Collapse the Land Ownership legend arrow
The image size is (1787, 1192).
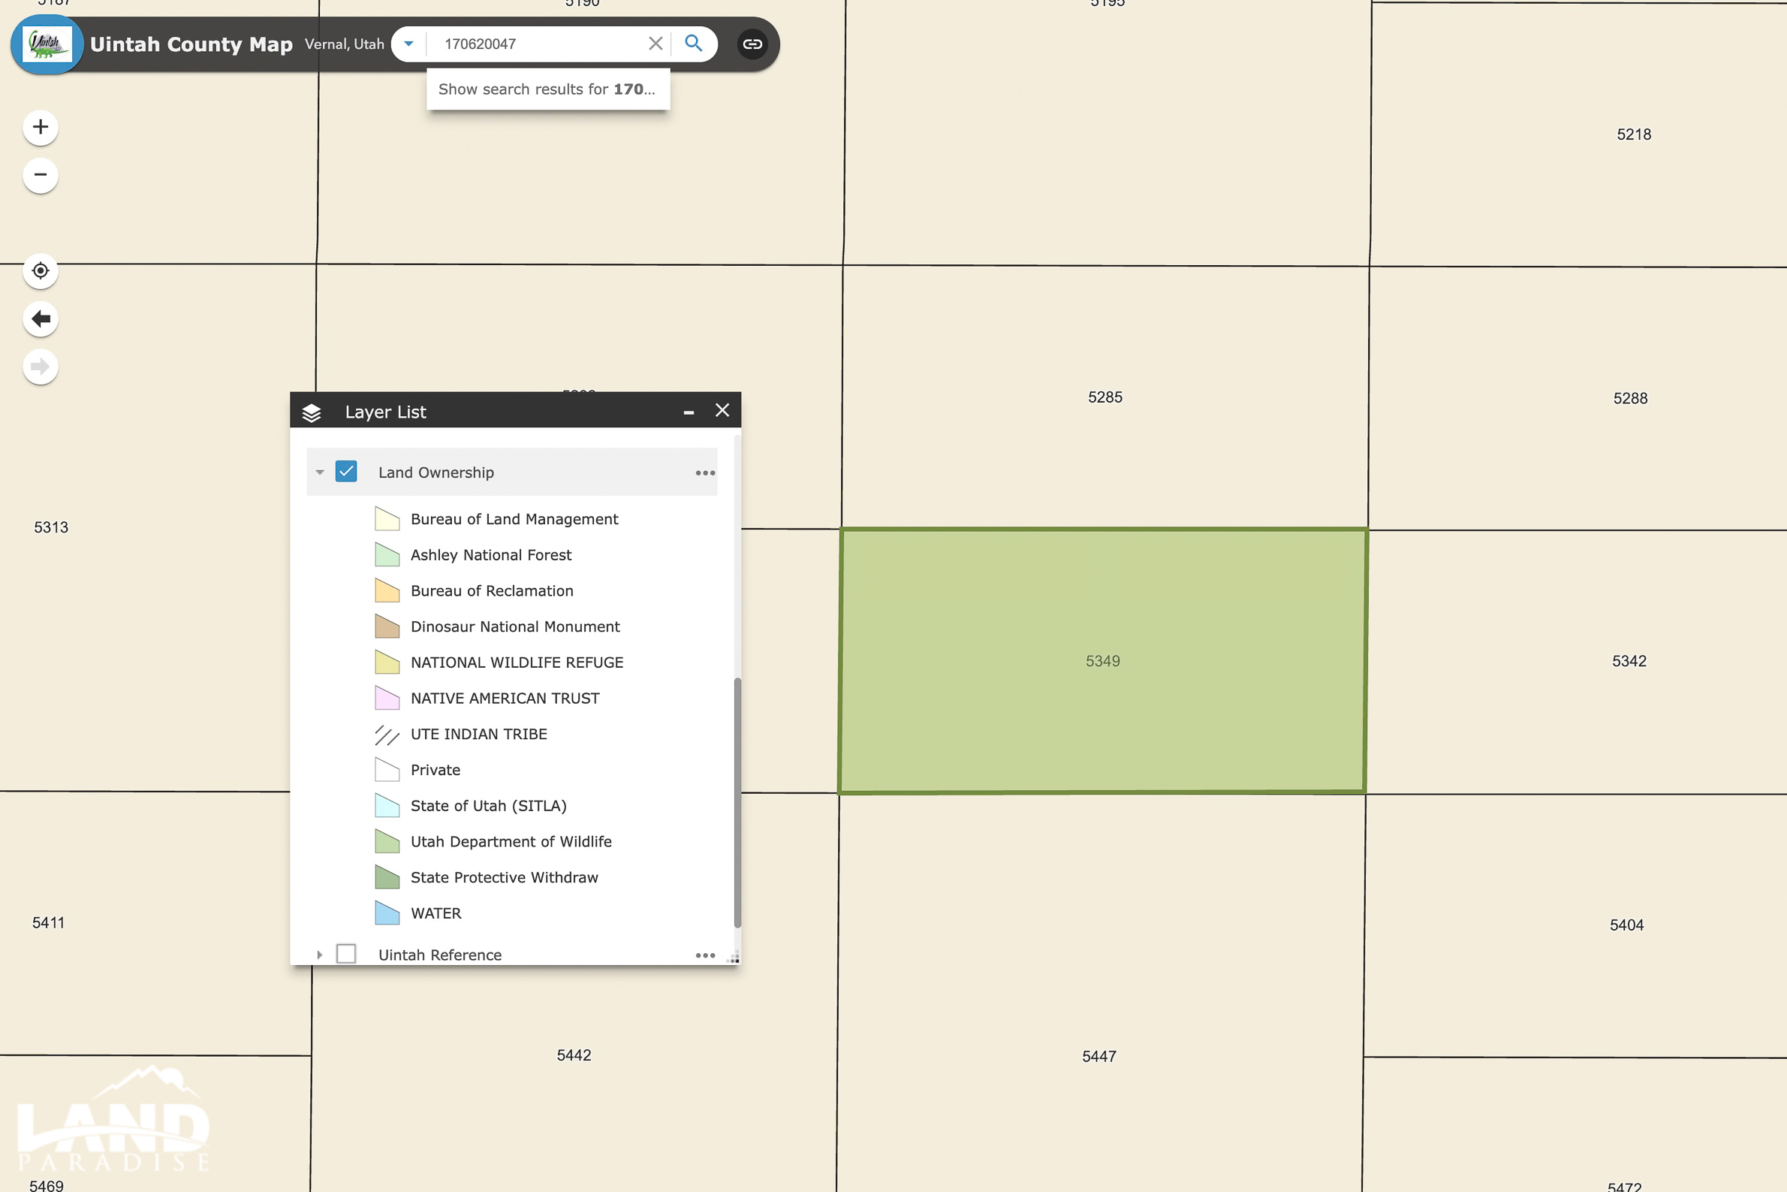tap(320, 472)
